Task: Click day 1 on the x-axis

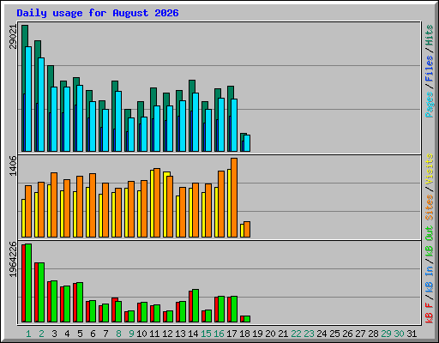Action: 28,334
